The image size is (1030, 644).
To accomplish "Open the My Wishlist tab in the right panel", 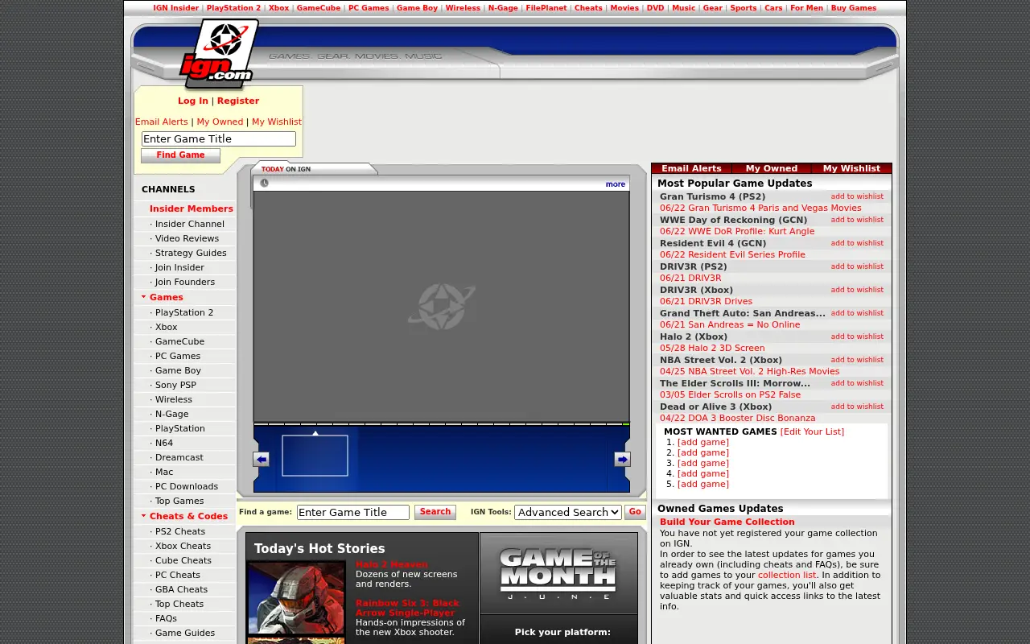I will point(851,168).
